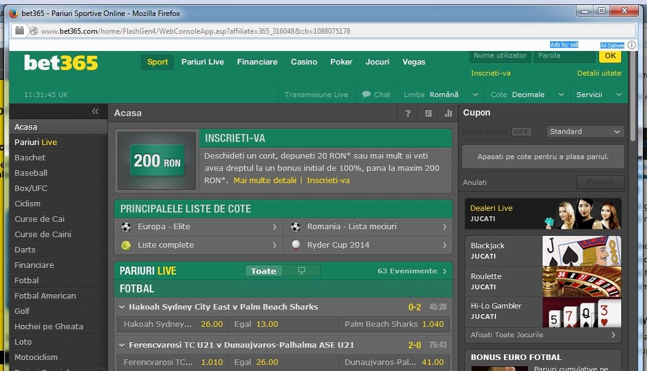
Task: Select Hochei pe Gheata in the sidebar
Action: 58,326
